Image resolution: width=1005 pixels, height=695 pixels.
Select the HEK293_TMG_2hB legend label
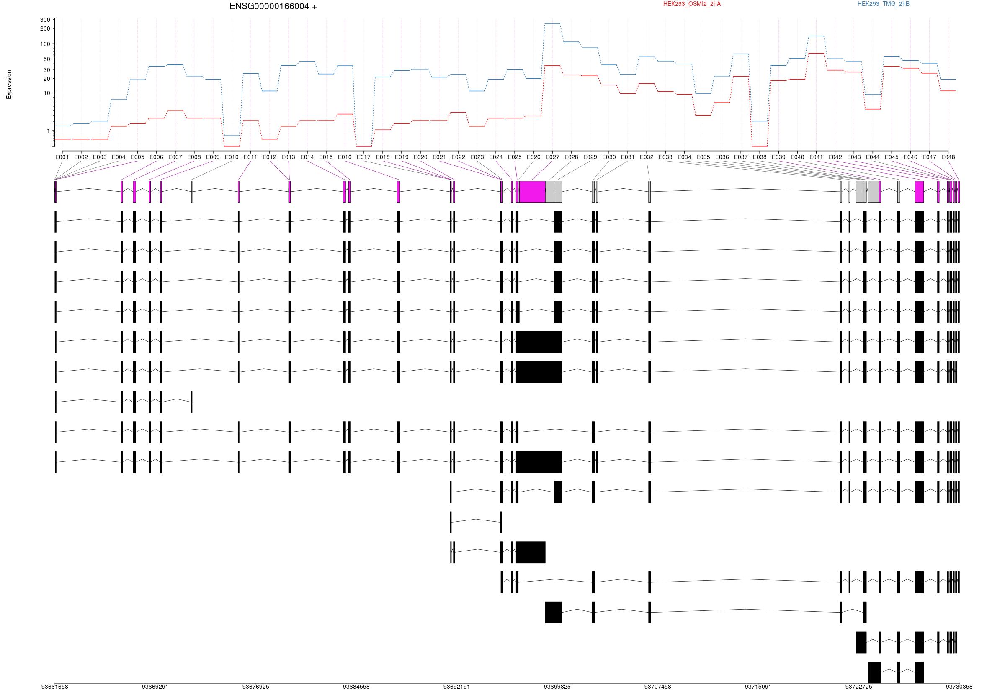[x=884, y=4]
